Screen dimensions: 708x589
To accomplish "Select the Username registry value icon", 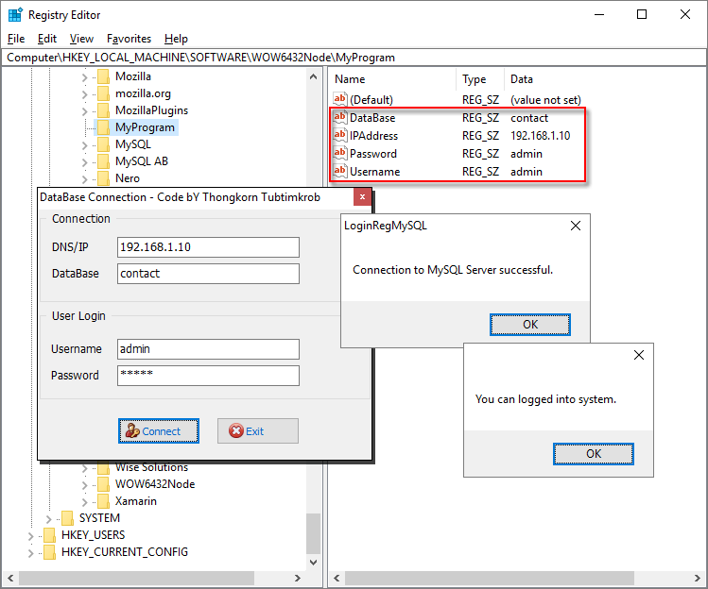I will point(340,172).
